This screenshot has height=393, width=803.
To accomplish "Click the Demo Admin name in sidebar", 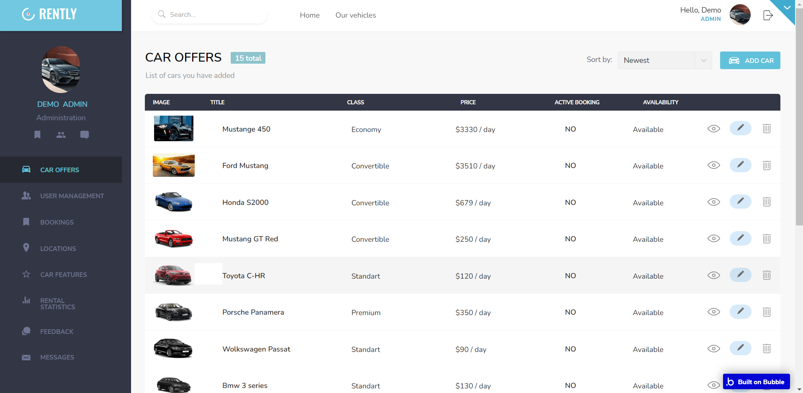I will point(62,104).
